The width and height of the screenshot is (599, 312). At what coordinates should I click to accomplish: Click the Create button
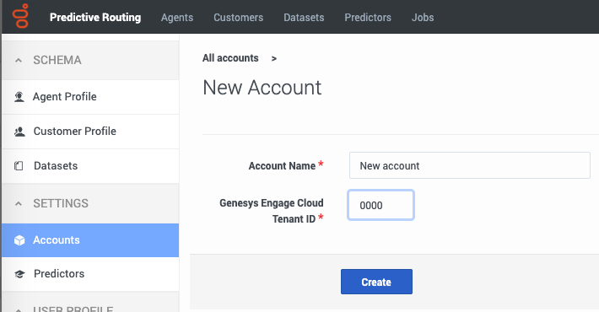(x=376, y=282)
